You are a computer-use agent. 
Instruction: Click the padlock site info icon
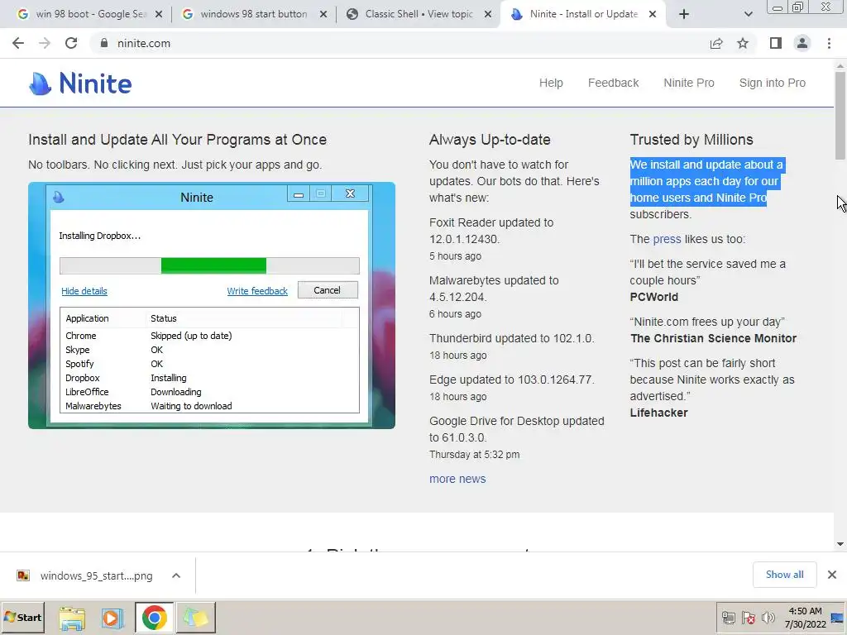[104, 43]
